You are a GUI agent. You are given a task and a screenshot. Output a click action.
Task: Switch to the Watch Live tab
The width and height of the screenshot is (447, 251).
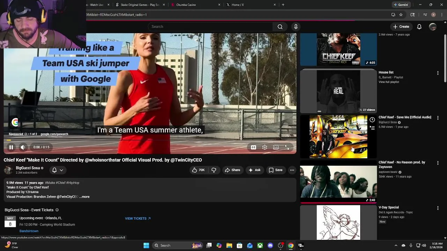pyautogui.click(x=98, y=5)
